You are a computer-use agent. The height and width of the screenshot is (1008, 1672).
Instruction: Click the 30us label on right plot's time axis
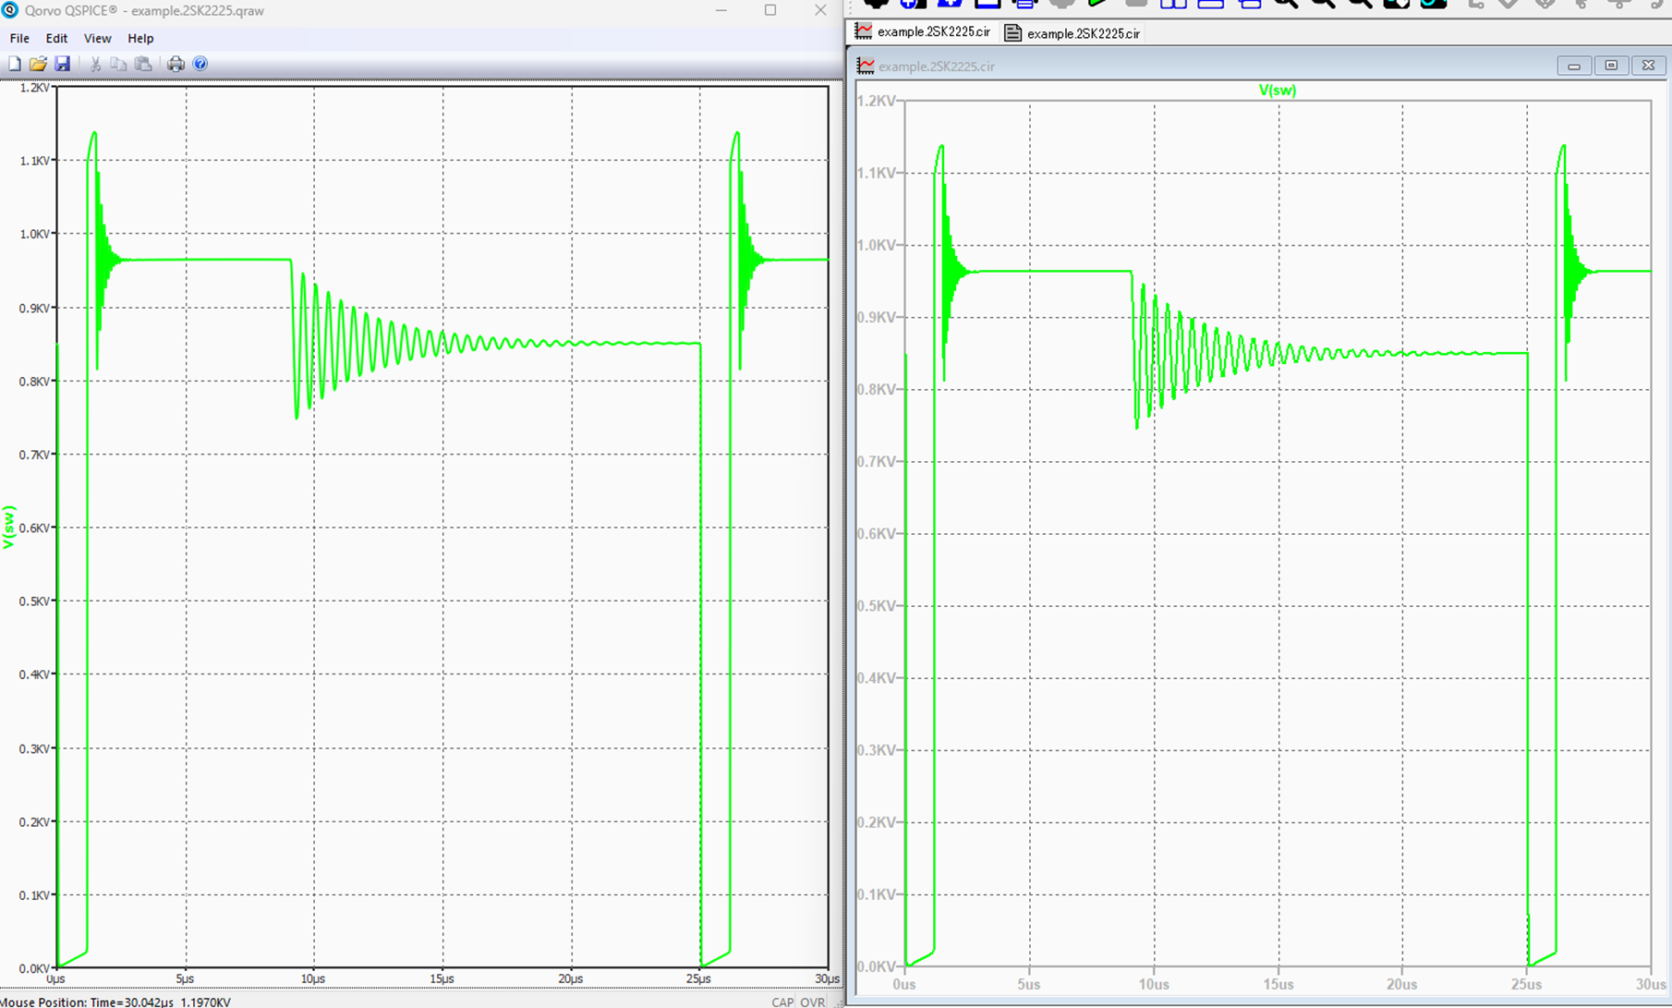1651,984
